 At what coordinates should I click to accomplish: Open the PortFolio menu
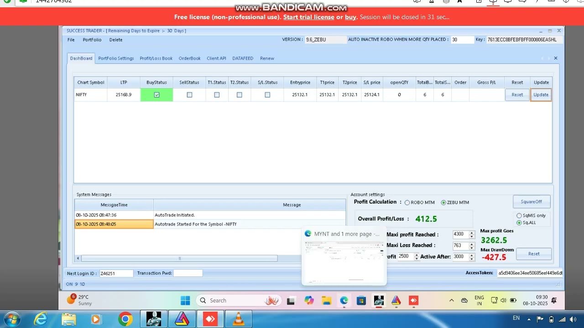click(92, 40)
